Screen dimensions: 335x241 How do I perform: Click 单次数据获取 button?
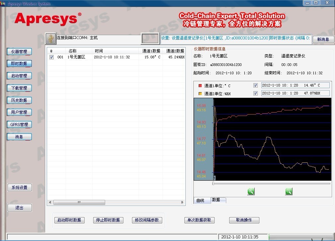(199, 220)
